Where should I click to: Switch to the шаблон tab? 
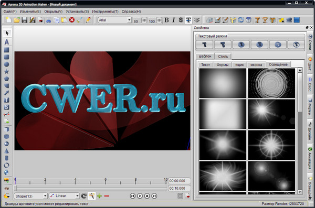tap(205, 56)
